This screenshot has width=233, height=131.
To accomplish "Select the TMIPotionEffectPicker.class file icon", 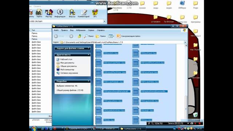I will pyautogui.click(x=99, y=72).
